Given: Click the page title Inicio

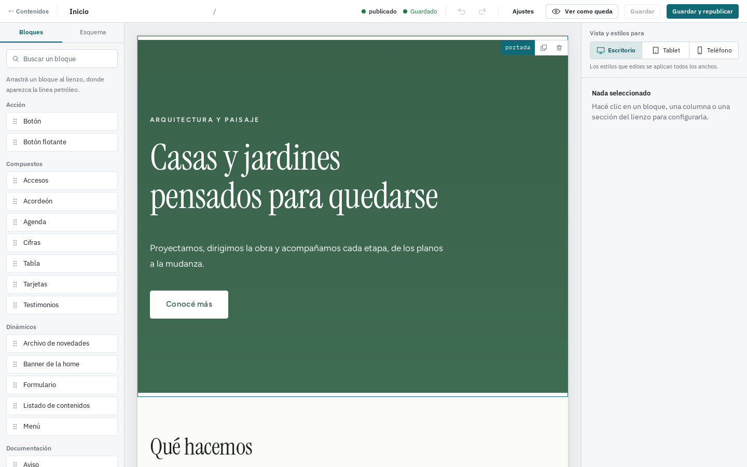Looking at the screenshot, I should point(79,11).
